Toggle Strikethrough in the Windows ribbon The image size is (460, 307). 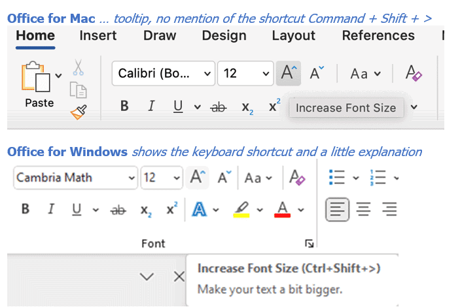coord(118,210)
